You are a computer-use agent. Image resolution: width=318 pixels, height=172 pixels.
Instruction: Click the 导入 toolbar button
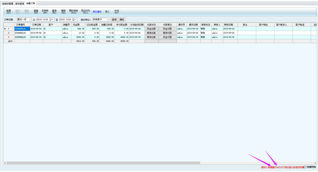107,12
